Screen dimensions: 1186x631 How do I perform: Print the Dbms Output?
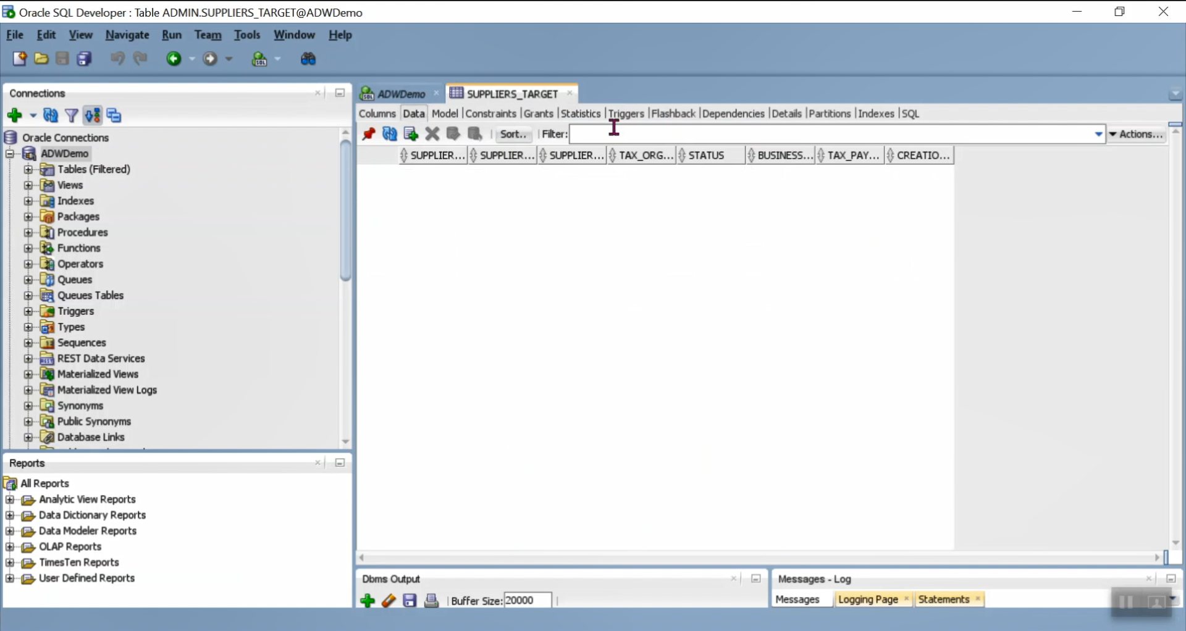tap(431, 601)
